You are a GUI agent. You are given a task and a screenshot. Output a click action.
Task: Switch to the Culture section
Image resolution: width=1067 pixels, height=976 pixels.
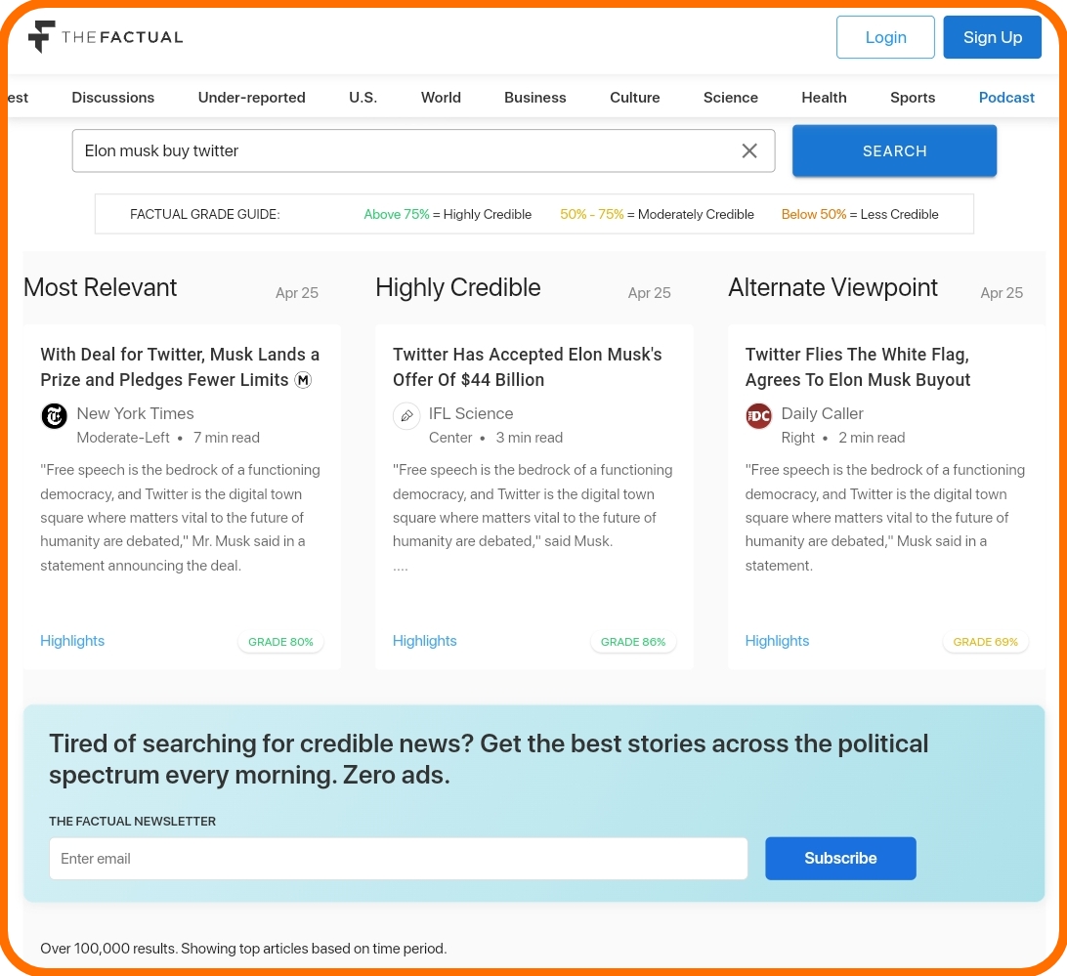pyautogui.click(x=635, y=98)
